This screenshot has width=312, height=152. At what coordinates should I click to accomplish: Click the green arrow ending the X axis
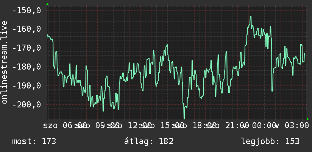(308, 119)
